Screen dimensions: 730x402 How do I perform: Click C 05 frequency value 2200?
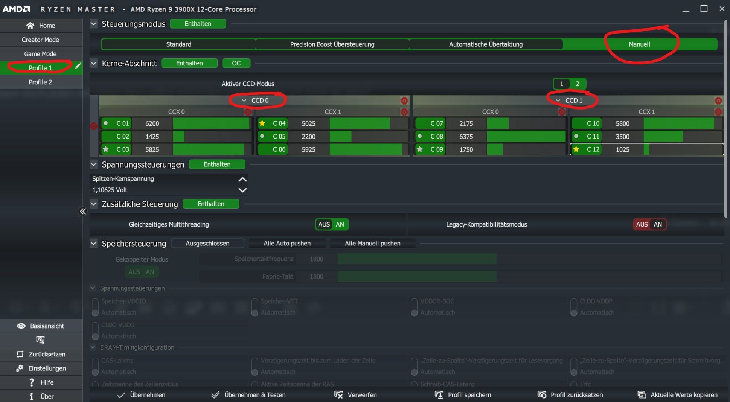tap(308, 136)
